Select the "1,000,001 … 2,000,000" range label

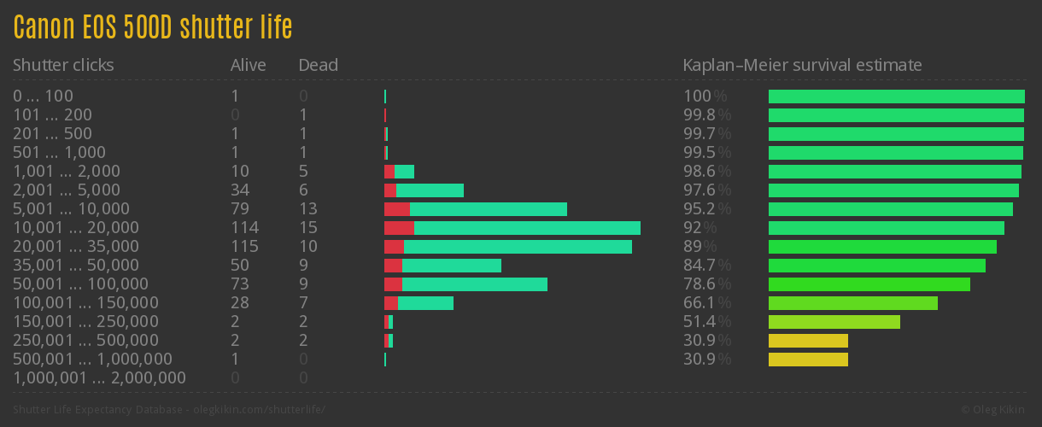pos(99,378)
